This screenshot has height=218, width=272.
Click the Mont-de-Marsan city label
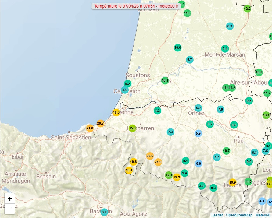[225, 55]
